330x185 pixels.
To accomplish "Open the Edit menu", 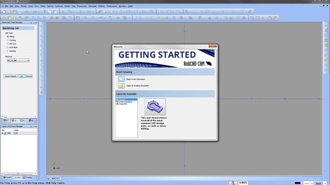I will pyautogui.click(x=11, y=6).
